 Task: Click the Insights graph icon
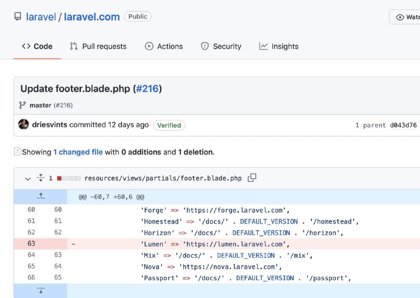click(264, 46)
